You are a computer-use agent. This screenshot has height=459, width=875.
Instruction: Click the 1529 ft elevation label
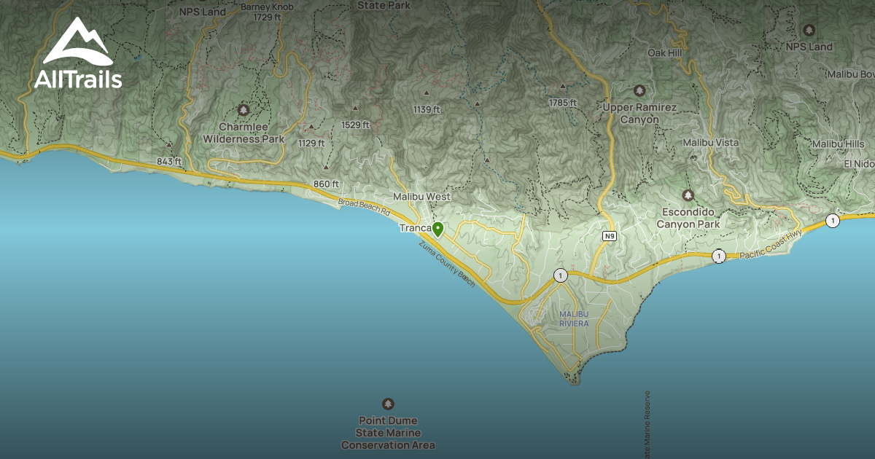pos(356,125)
